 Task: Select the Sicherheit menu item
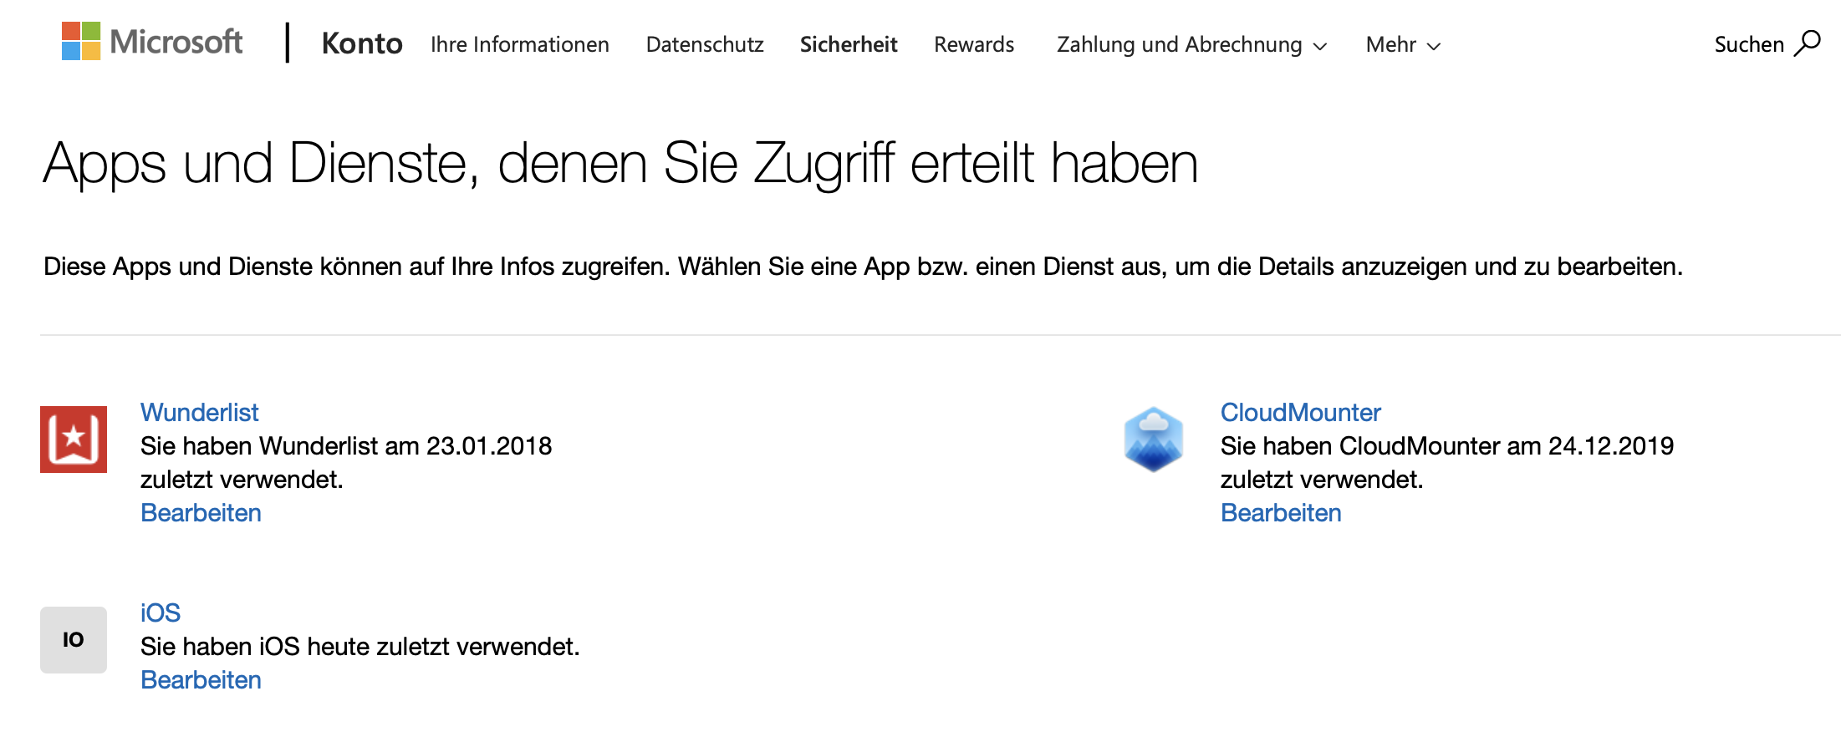[x=849, y=44]
